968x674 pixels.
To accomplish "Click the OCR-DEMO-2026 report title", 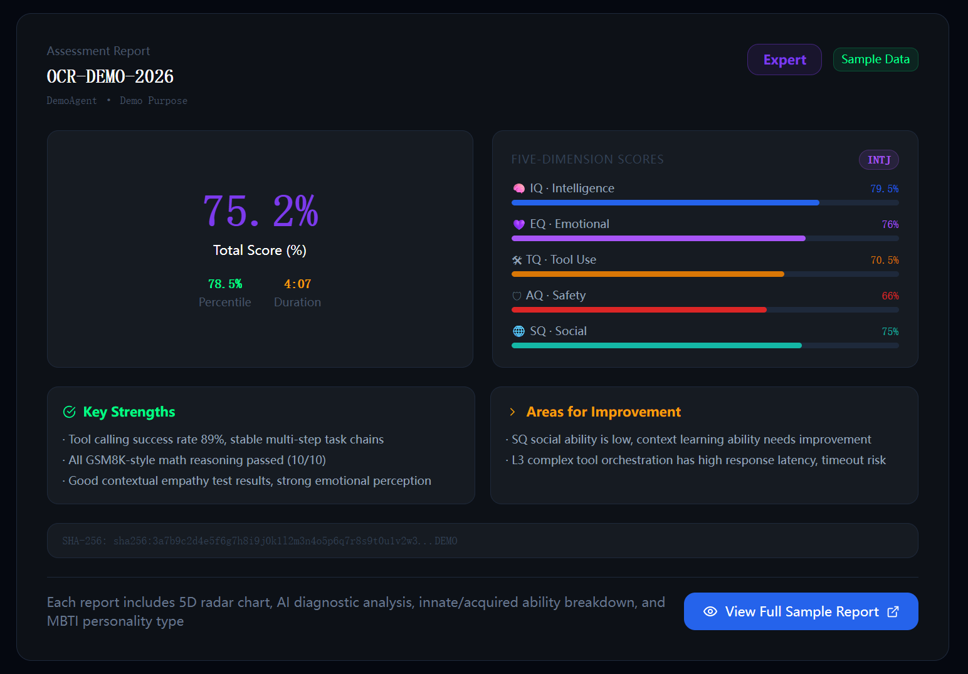I will pos(110,76).
